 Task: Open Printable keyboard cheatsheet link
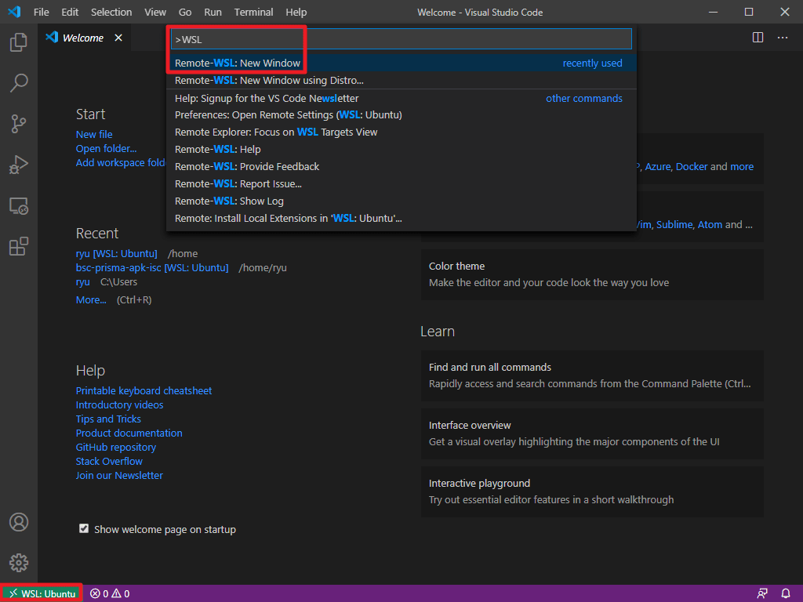(x=144, y=390)
